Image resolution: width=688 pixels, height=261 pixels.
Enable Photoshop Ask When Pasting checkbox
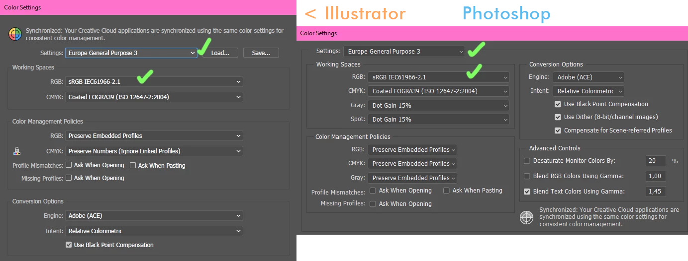(x=446, y=191)
